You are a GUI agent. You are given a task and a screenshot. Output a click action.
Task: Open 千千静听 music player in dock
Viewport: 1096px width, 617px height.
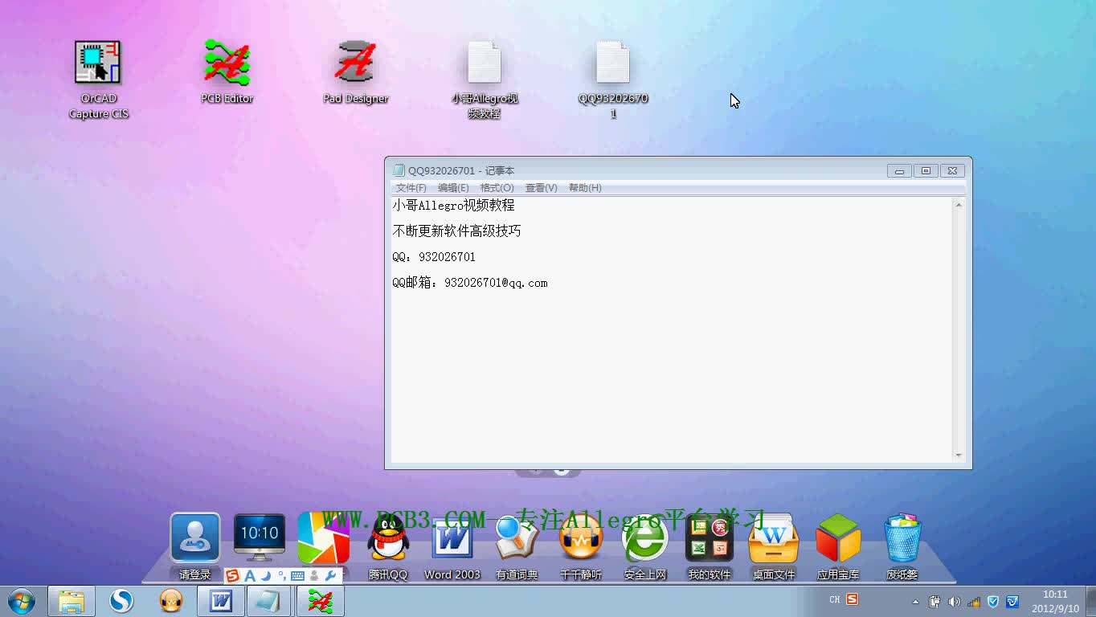pyautogui.click(x=581, y=546)
